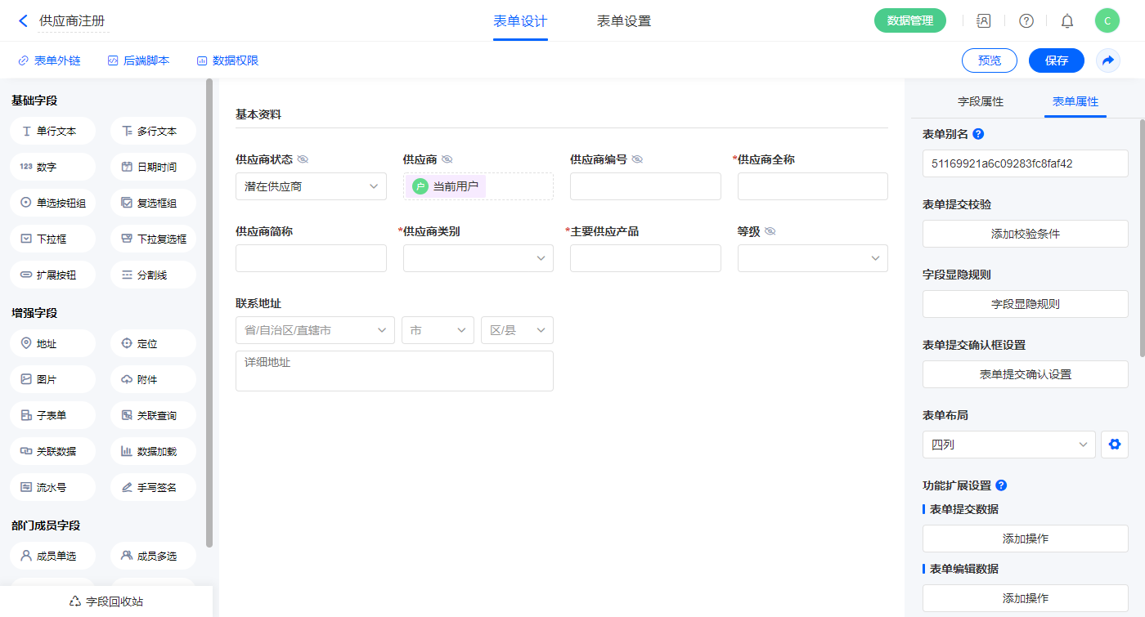Toggle the eye icon beside 供应商状态
The height and width of the screenshot is (617, 1145).
point(303,159)
